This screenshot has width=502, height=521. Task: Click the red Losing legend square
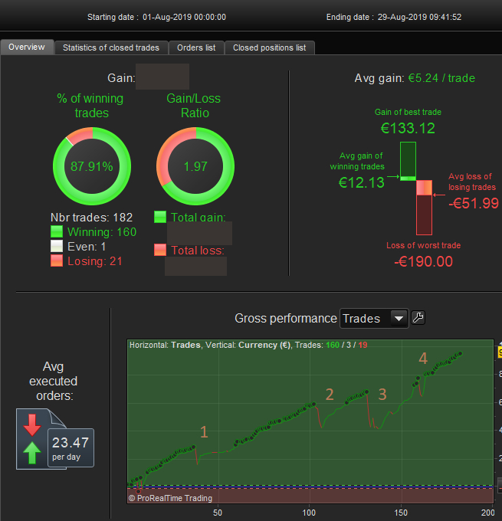point(57,260)
